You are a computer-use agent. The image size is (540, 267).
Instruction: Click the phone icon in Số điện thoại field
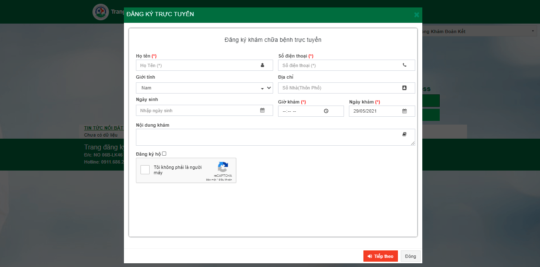[x=404, y=65]
